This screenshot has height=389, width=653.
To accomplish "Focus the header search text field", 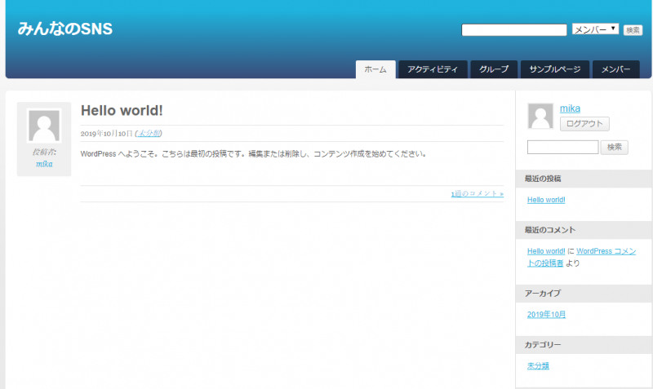I will click(x=514, y=30).
